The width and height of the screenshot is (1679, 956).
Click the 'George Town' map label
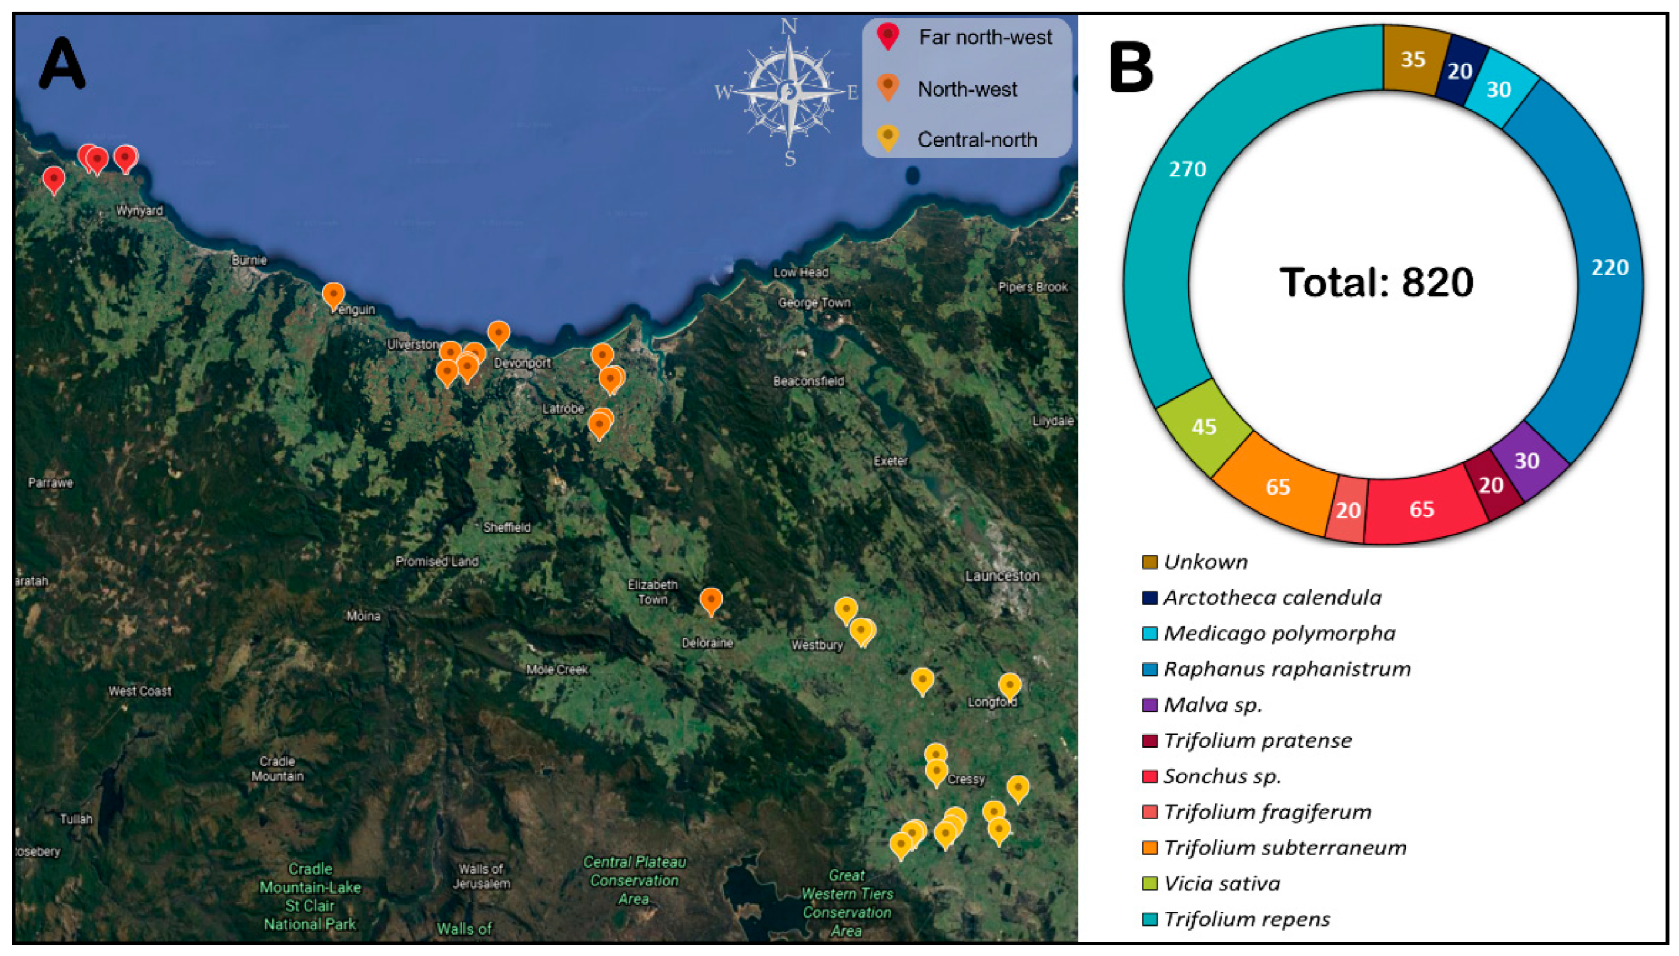click(814, 302)
